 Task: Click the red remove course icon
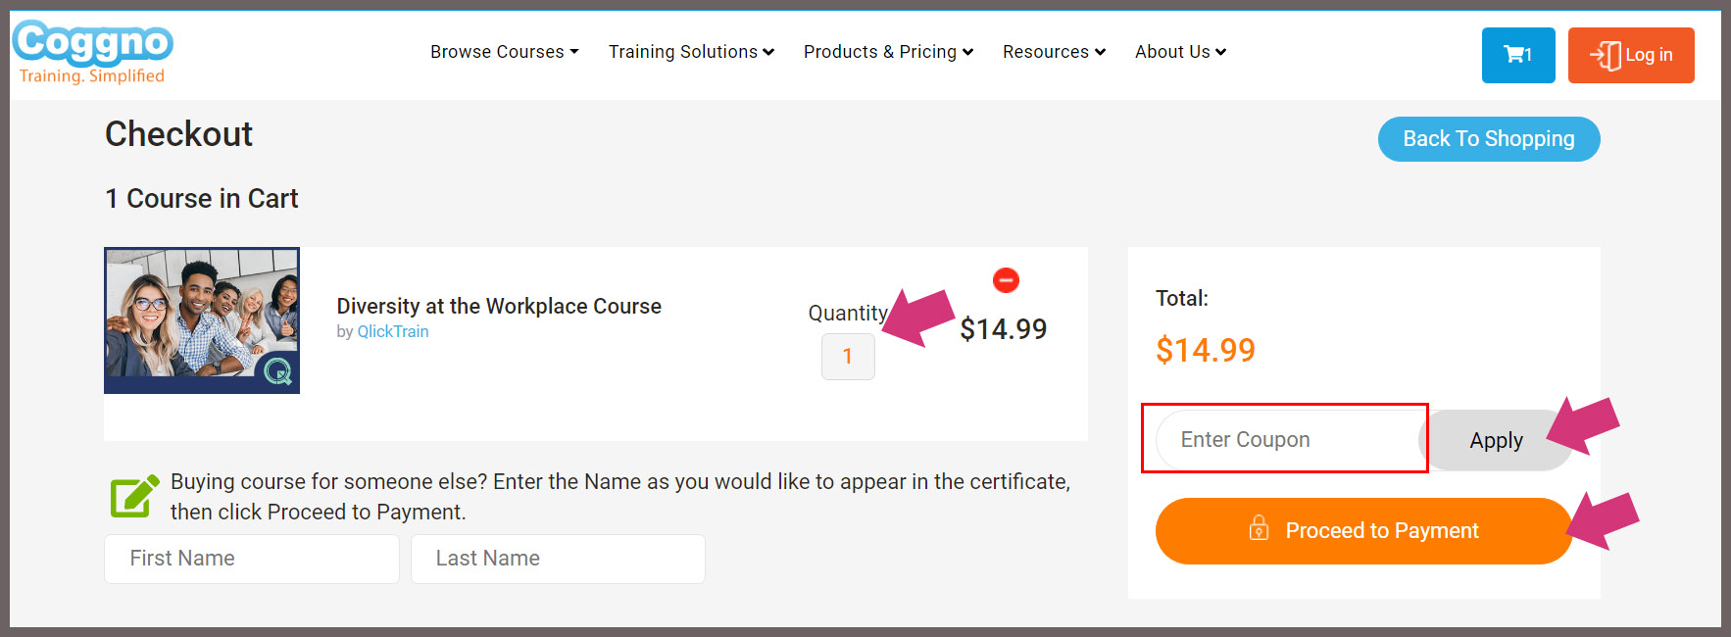point(1006,280)
